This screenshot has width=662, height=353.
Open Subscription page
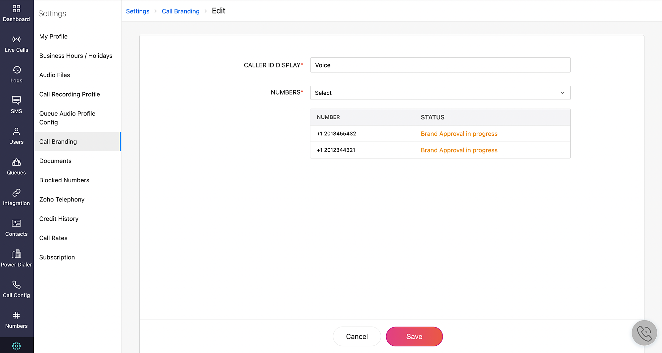57,257
